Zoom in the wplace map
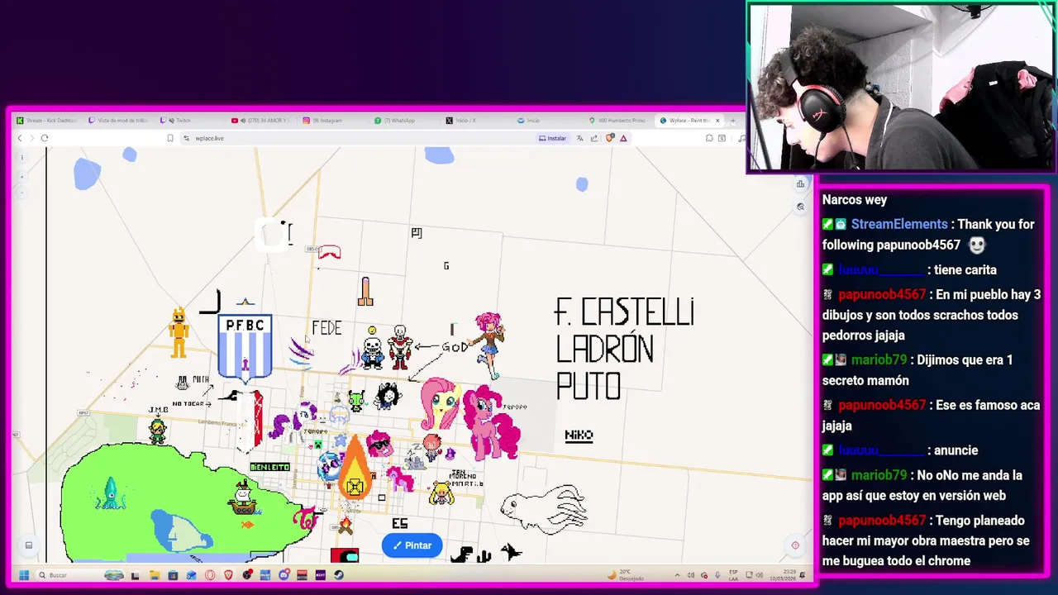The width and height of the screenshot is (1058, 595). click(22, 175)
